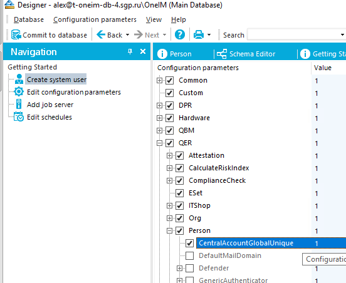The width and height of the screenshot is (346, 283).
Task: Click the Next arrow icon
Action: [139, 34]
